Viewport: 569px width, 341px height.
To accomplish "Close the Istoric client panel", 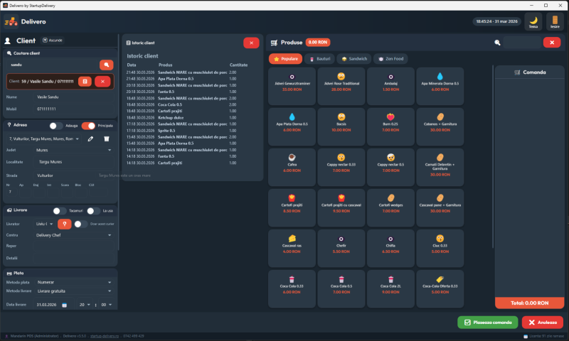I will pos(251,43).
